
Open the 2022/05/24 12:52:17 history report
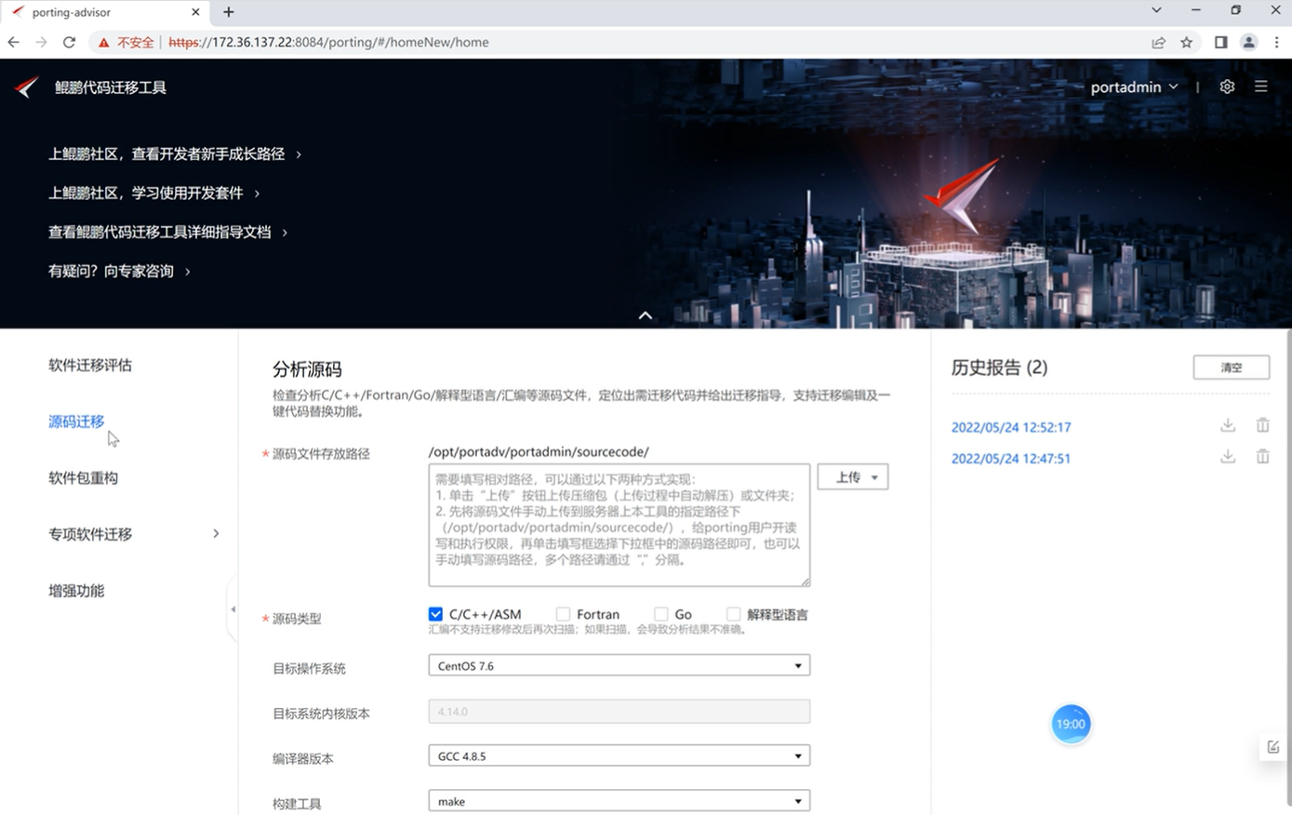[1011, 427]
